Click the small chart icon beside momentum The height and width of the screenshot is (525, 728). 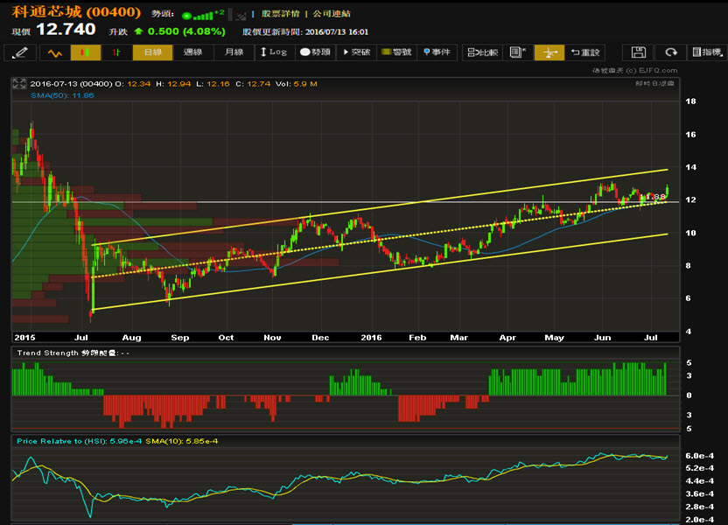[241, 16]
